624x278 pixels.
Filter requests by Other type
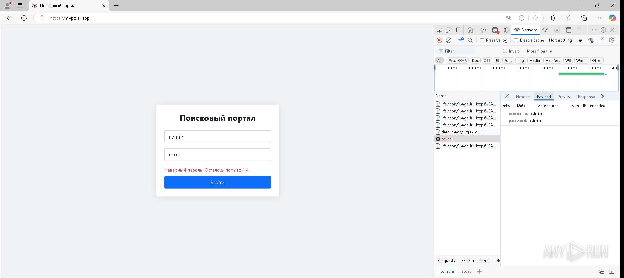[x=597, y=61]
